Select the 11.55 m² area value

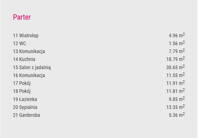[176, 75]
